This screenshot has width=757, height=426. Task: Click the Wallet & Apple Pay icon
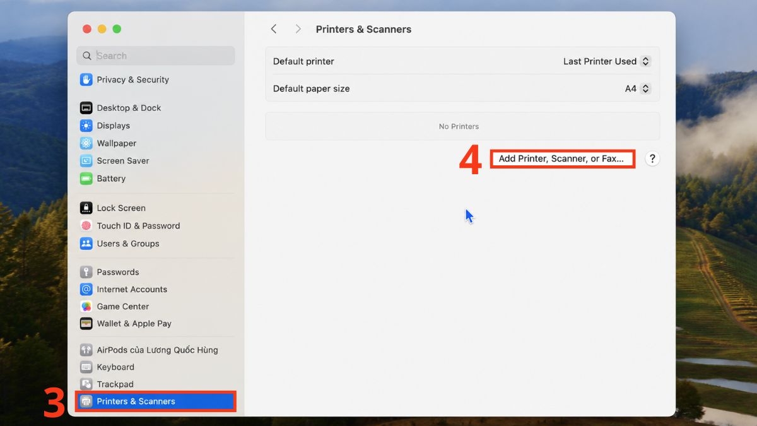coord(86,323)
